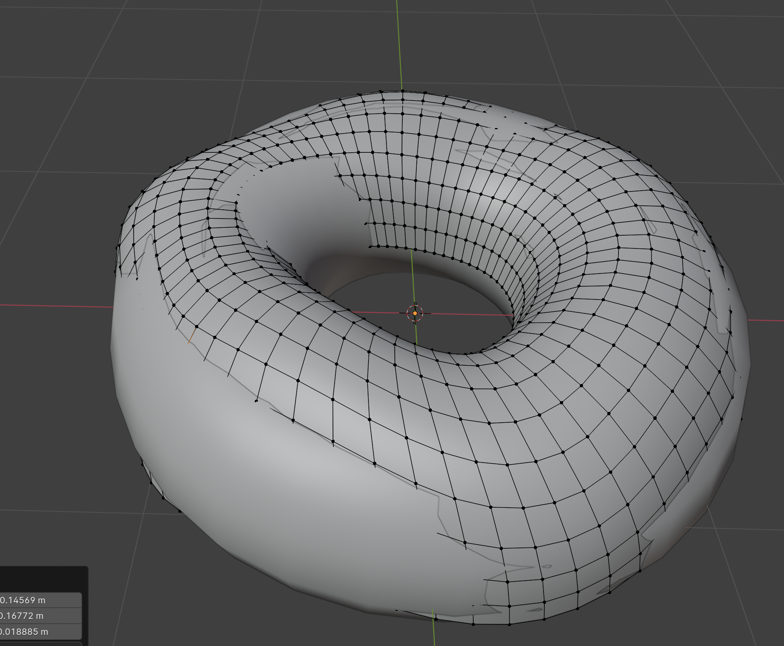Click the 0.14569 m value field
784x646 pixels.
pos(40,600)
